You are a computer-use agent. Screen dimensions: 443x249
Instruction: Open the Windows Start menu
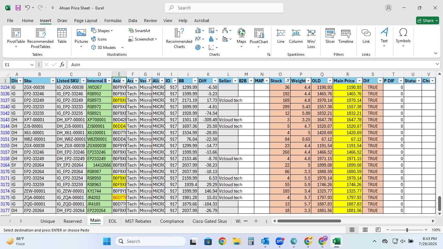click(x=107, y=241)
